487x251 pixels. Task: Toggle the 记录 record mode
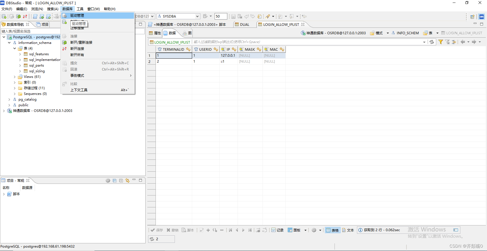click(x=277, y=230)
